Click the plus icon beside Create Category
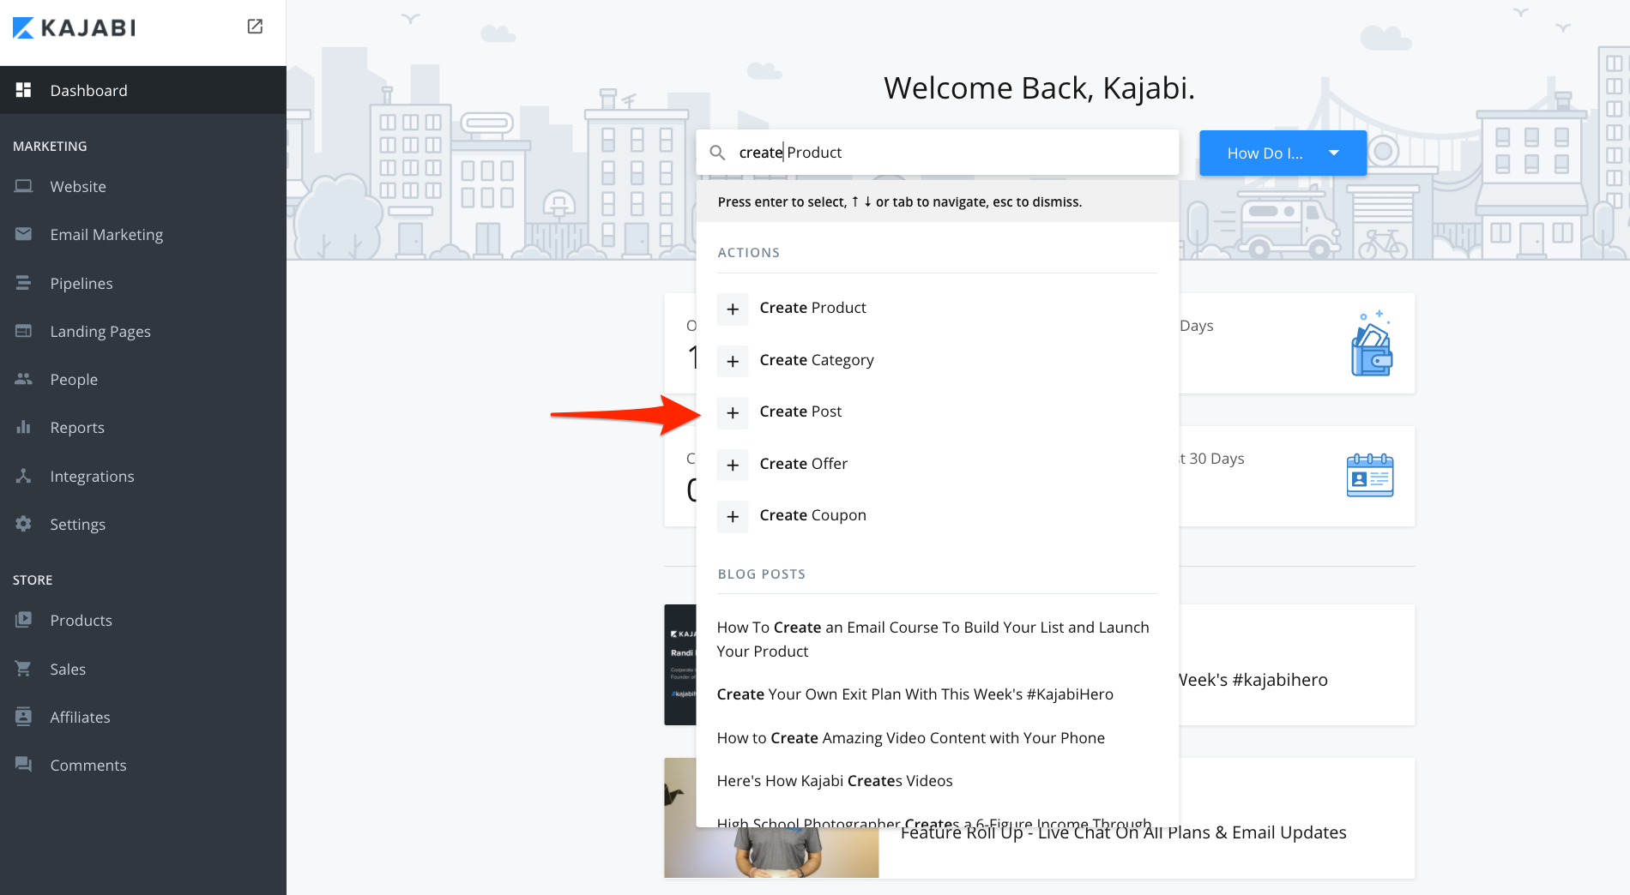The width and height of the screenshot is (1630, 895). (x=733, y=361)
